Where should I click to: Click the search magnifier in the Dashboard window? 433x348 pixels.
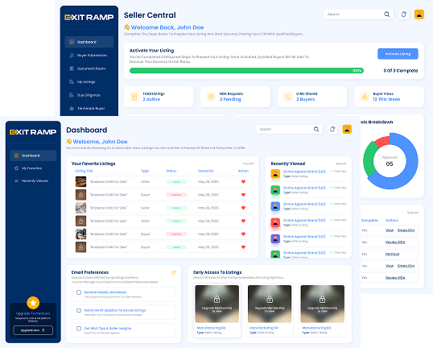coord(316,129)
